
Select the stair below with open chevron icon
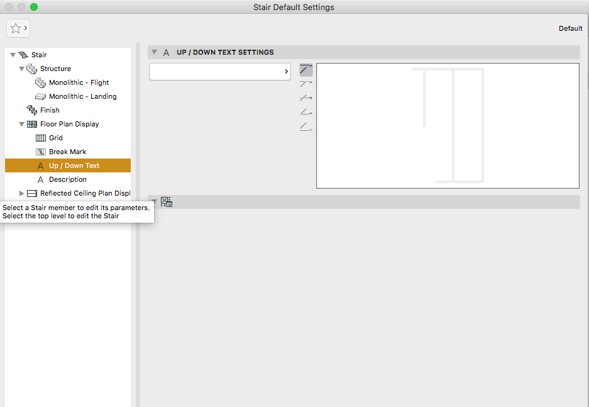pyautogui.click(x=306, y=126)
